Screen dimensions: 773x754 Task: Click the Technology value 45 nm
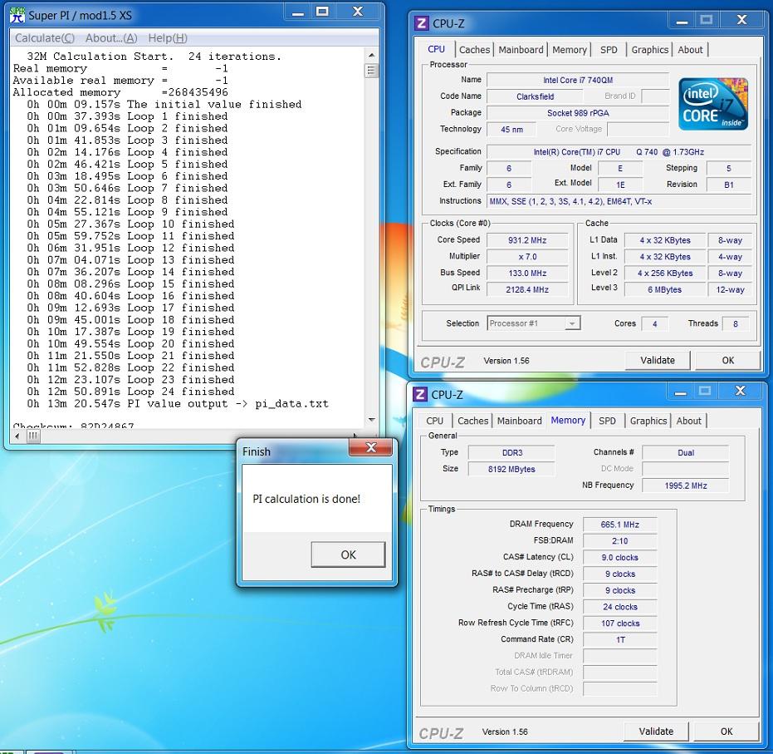(x=511, y=130)
